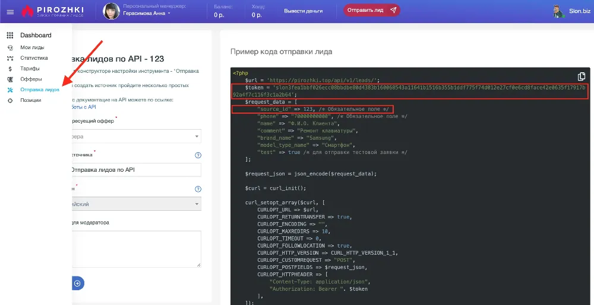Screen dimensions: 594x305
Task: Open Офферы menu item
Action: point(31,79)
